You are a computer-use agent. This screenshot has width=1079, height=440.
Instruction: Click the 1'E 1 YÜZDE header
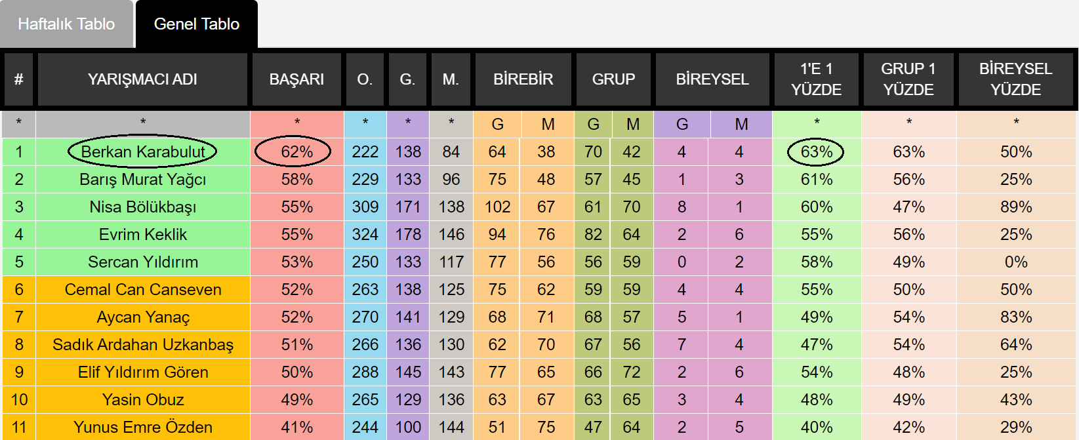[x=816, y=79]
